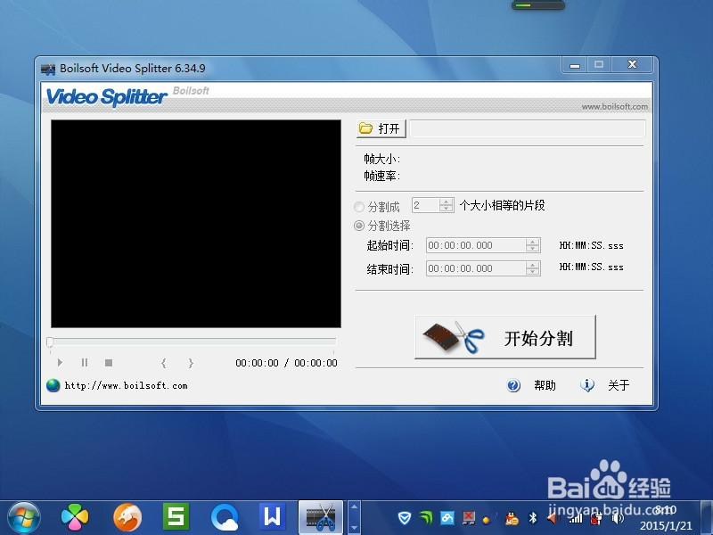Click the seek slider thumb under the preview
This screenshot has width=713, height=535.
tap(50, 342)
